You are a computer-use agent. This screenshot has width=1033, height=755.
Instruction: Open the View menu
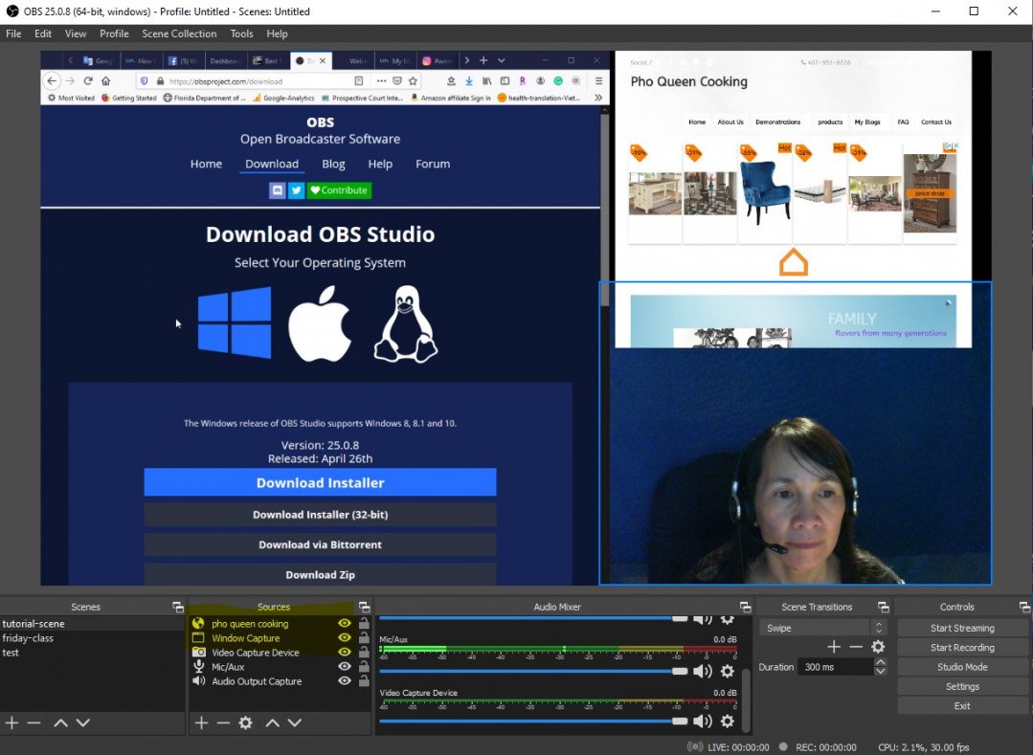tap(76, 33)
